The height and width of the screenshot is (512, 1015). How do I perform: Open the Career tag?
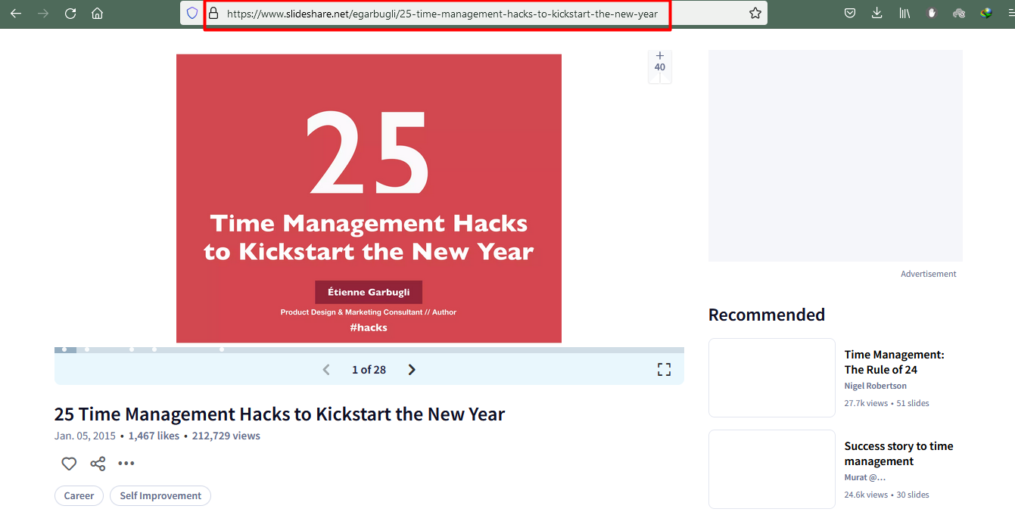click(x=79, y=496)
